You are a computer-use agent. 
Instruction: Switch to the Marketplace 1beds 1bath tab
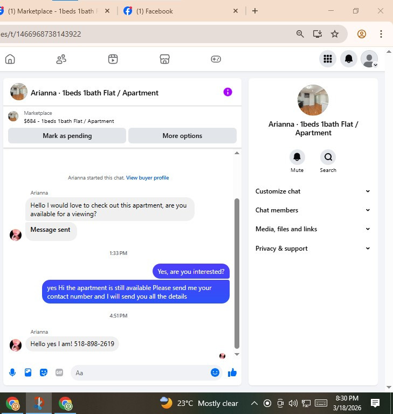(53, 11)
